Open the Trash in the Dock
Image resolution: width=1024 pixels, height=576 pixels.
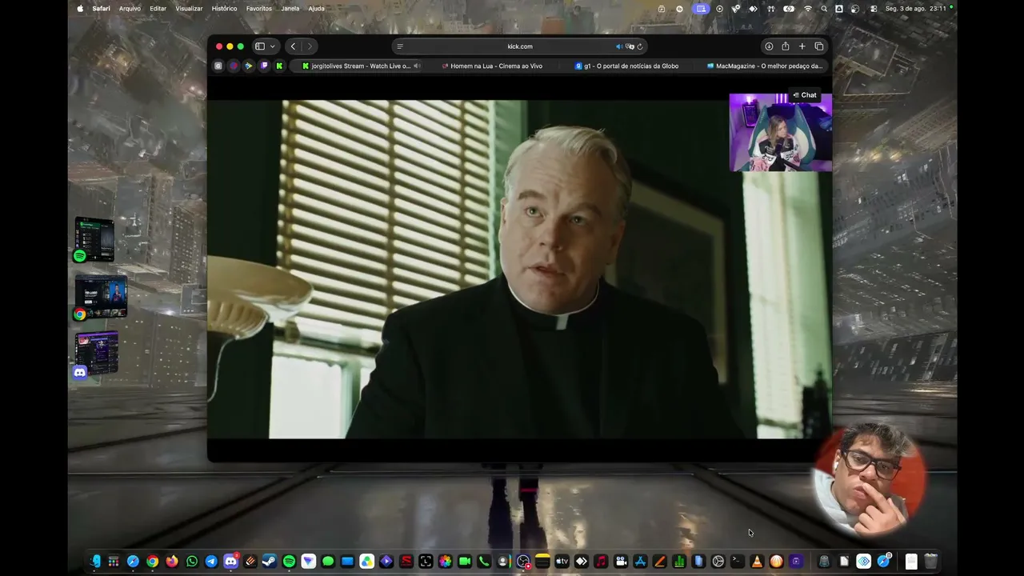(930, 562)
